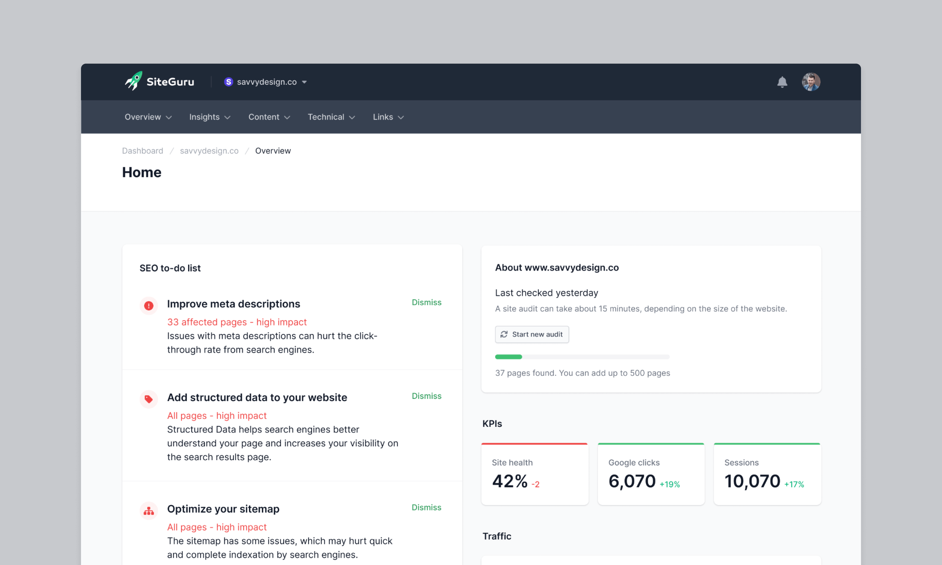Viewport: 942px width, 565px height.
Task: Expand the Insights navigation menu
Action: pos(209,117)
